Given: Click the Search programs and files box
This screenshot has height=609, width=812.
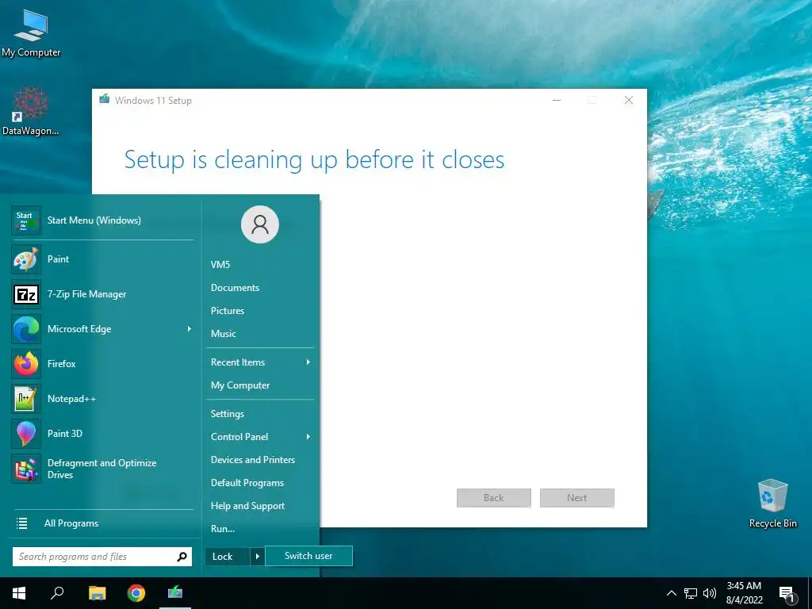Looking at the screenshot, I should [x=102, y=557].
